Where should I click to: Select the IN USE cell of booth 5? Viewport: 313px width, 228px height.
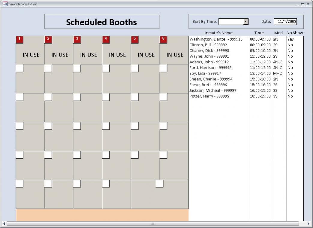(145, 50)
